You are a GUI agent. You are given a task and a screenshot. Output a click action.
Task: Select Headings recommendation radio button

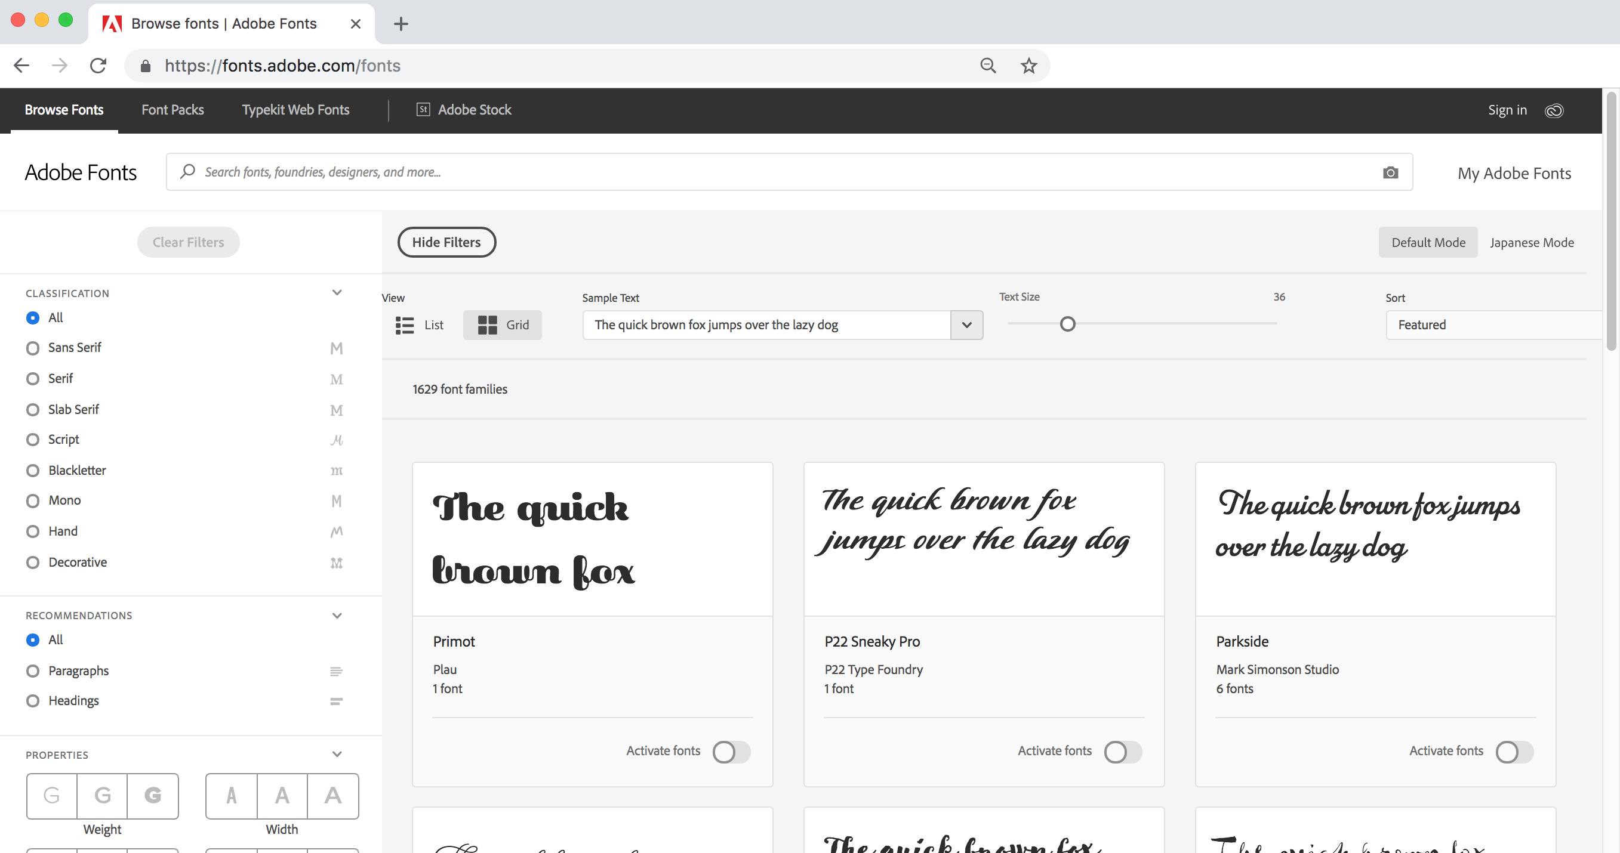point(33,701)
